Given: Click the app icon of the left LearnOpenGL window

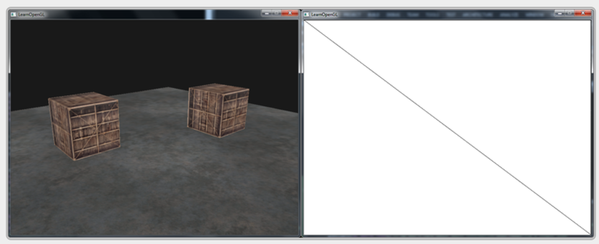Looking at the screenshot, I should coord(13,14).
